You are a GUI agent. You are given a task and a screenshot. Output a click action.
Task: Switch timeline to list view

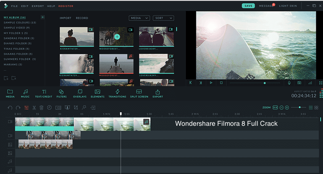(x=311, y=107)
